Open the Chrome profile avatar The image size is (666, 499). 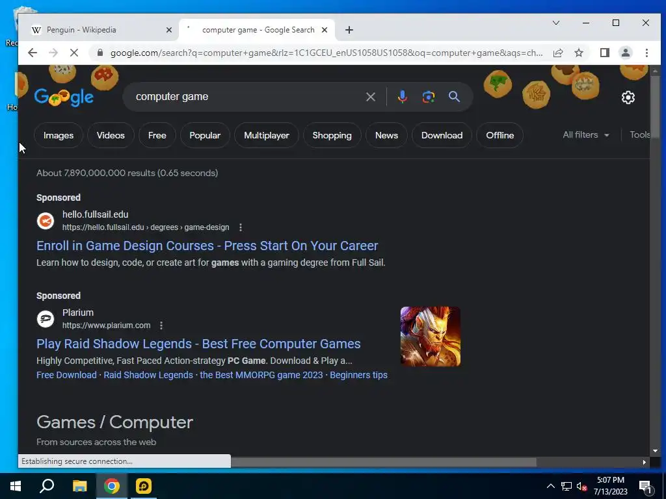tap(625, 53)
